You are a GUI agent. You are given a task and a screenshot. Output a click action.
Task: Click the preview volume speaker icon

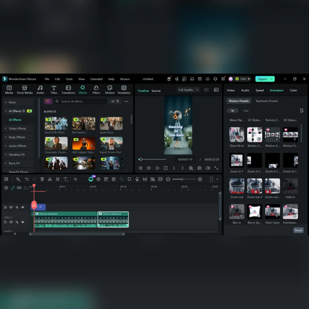(208, 168)
